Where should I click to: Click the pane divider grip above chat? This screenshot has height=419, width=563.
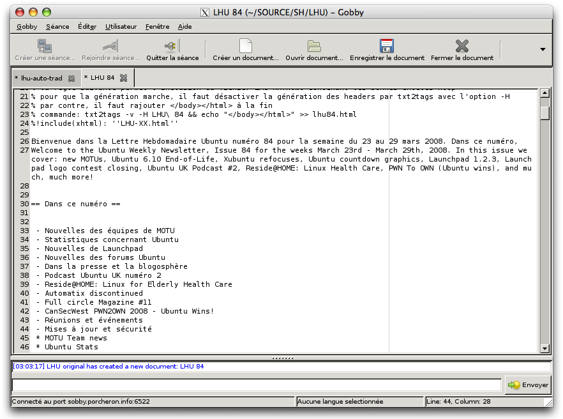281,358
